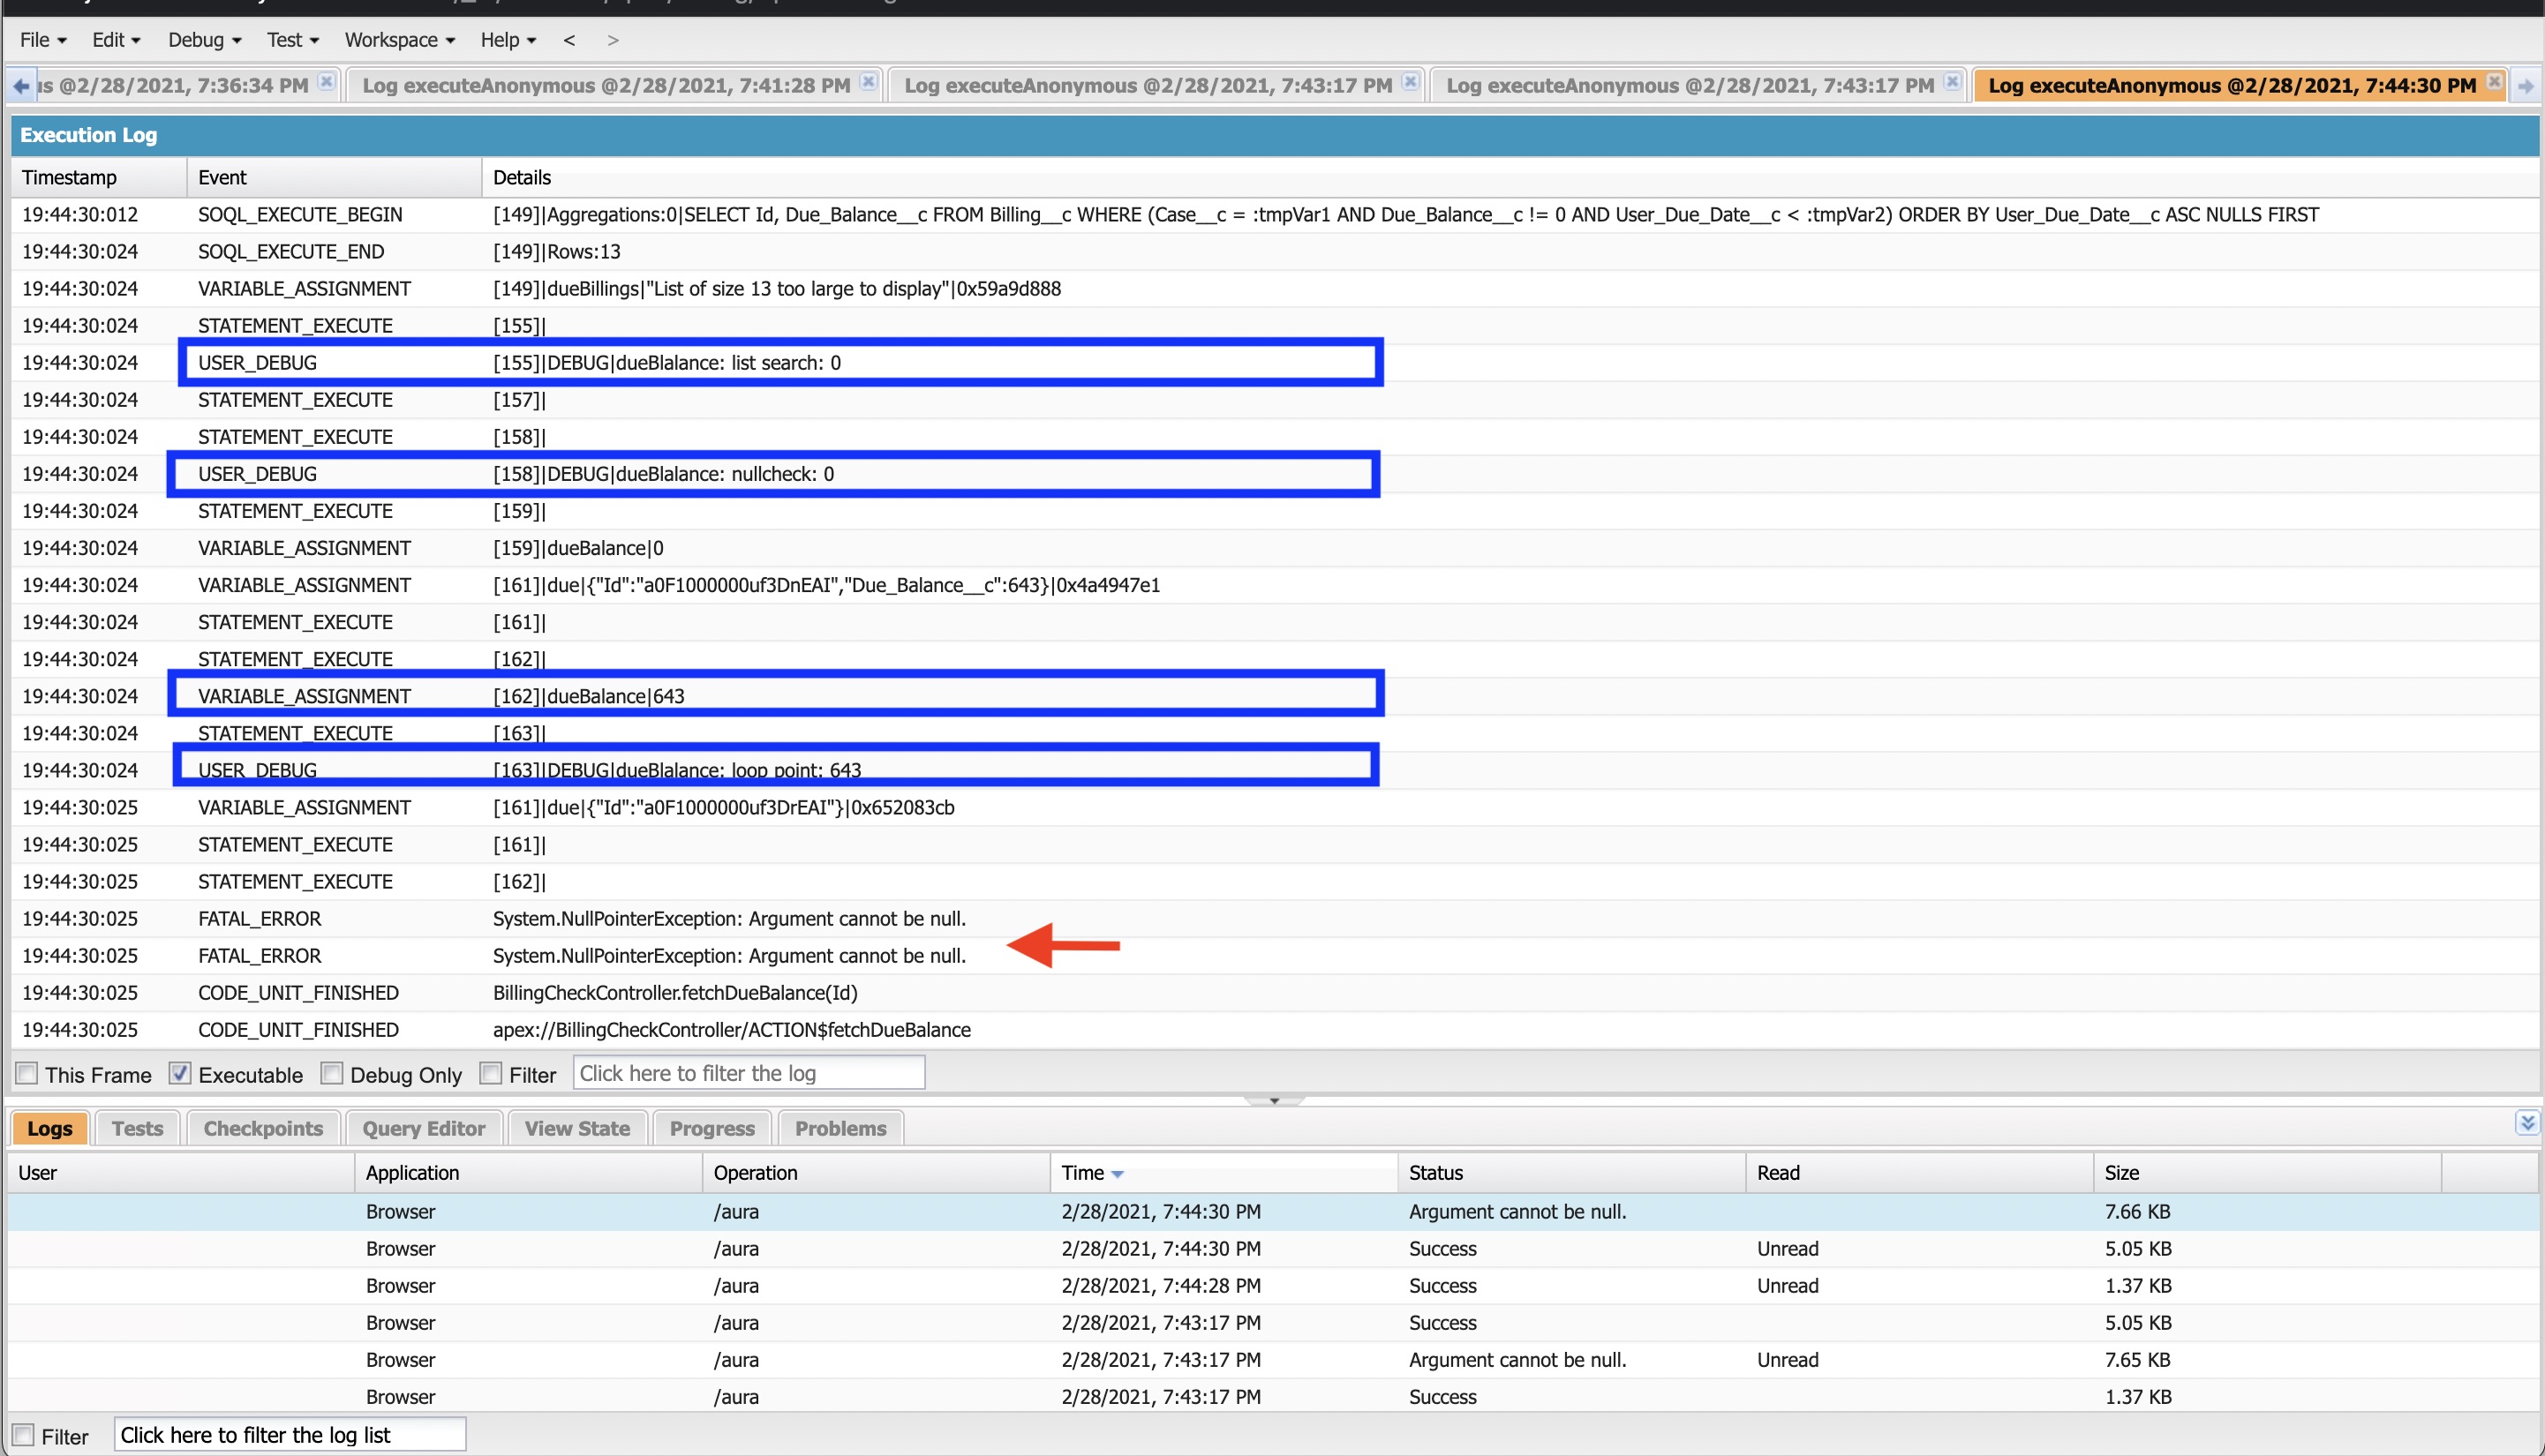Viewport: 2545px width, 1456px height.
Task: Close the 7:44:30 PM log tab
Action: click(x=2495, y=82)
